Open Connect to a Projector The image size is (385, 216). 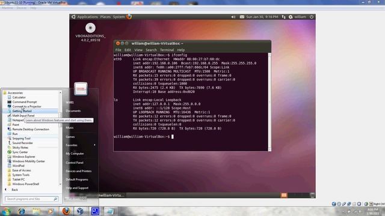[x=26, y=107]
